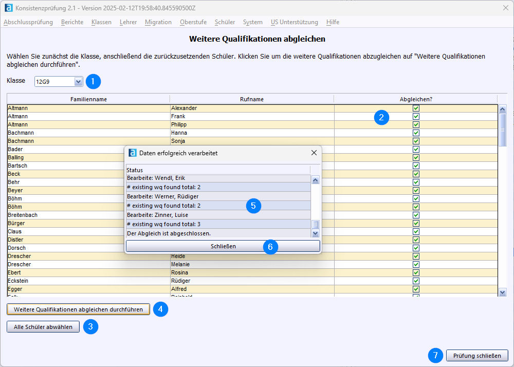
Task: Open the Lehrer menu
Action: [128, 22]
